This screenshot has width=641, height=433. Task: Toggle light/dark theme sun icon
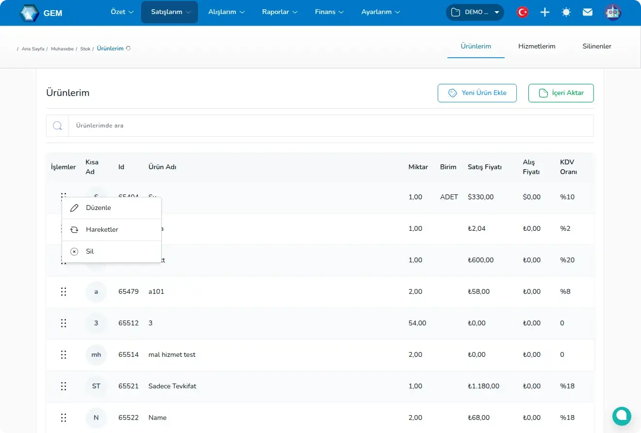pyautogui.click(x=566, y=13)
